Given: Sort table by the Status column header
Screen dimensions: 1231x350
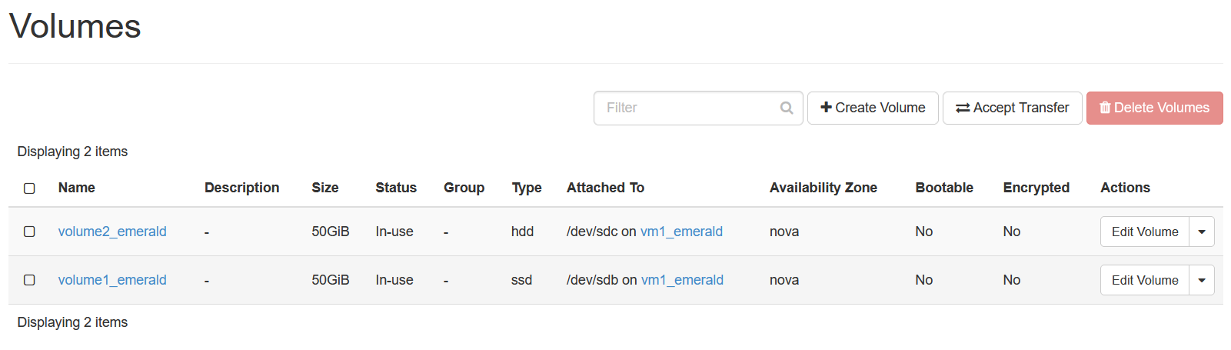Looking at the screenshot, I should 396,188.
